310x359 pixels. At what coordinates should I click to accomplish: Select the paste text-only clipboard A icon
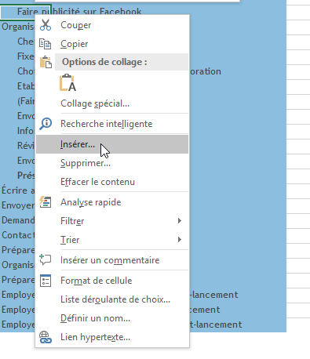click(67, 82)
